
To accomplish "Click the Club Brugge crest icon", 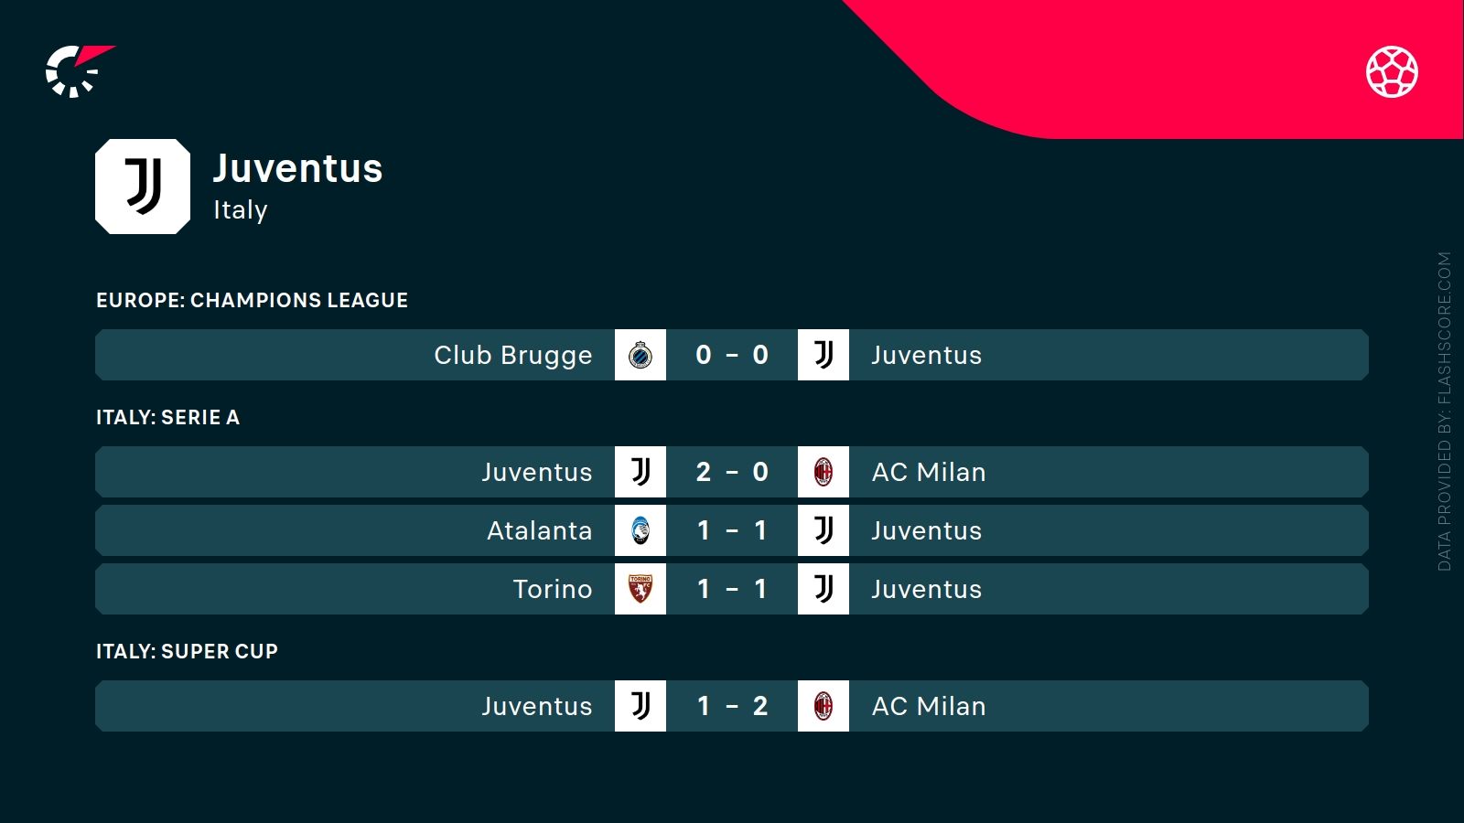I will pyautogui.click(x=640, y=355).
